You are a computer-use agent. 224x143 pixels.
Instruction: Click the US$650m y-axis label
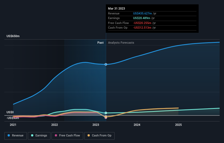pos(13,36)
